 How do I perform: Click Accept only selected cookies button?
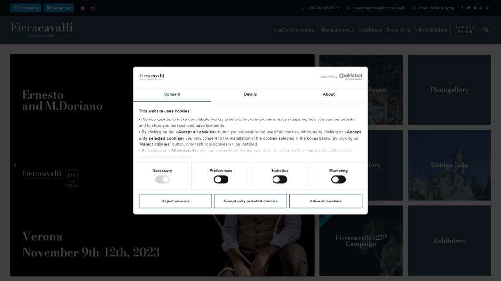pos(250,201)
